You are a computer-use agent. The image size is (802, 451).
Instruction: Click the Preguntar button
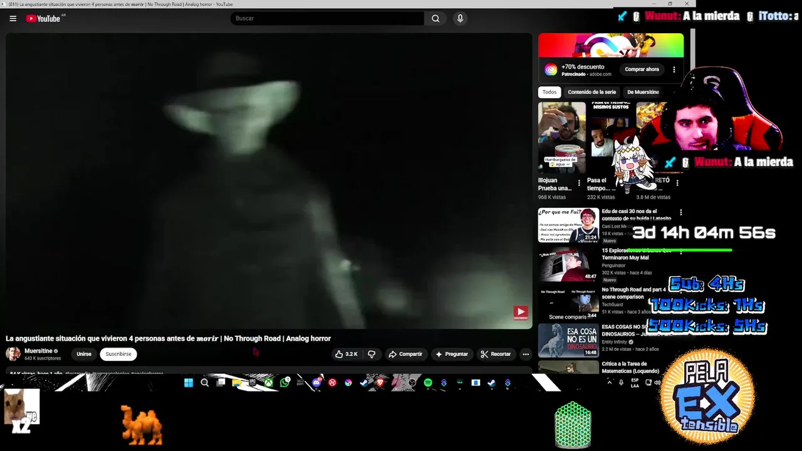coord(452,354)
